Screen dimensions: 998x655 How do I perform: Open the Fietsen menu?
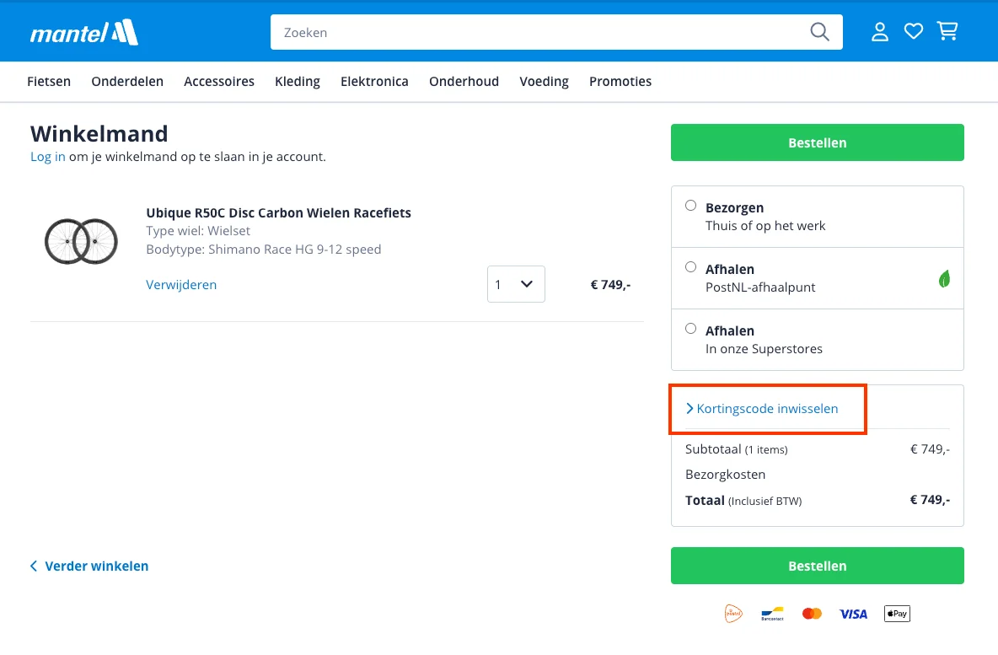point(49,82)
